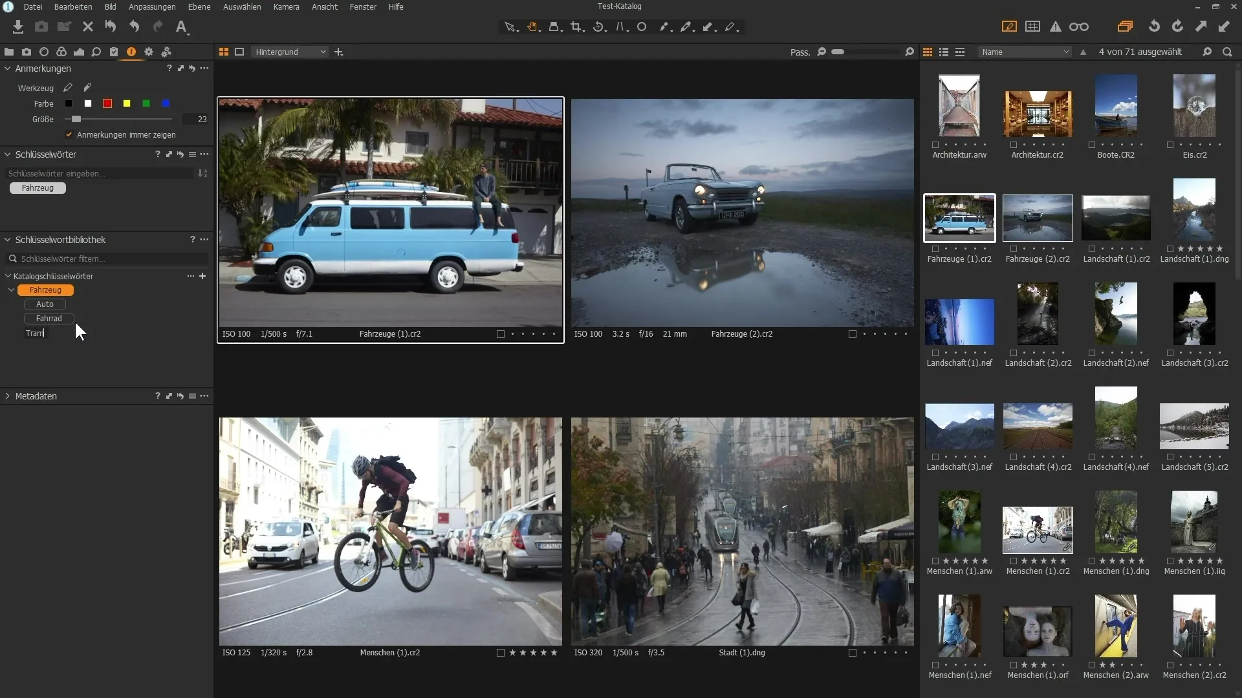The height and width of the screenshot is (698, 1242).
Task: Click color tag box of Fahrzeuge (1).cr2 in viewer
Action: (501, 334)
